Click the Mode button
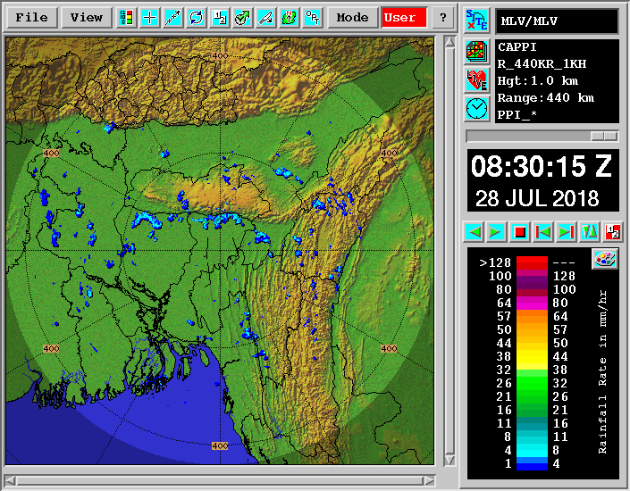The image size is (630, 491). pyautogui.click(x=352, y=18)
